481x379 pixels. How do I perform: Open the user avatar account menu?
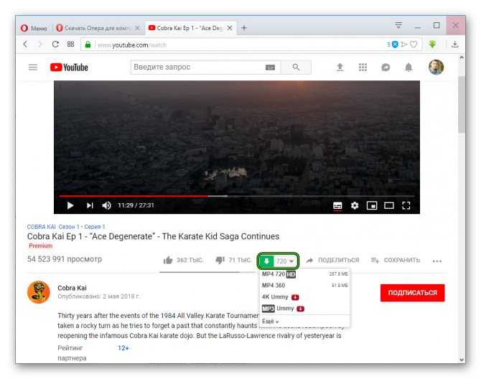point(436,67)
